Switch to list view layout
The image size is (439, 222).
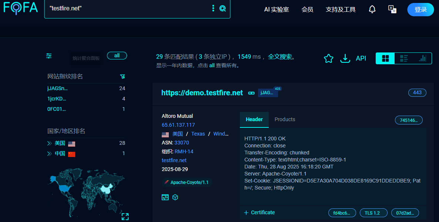(x=404, y=58)
